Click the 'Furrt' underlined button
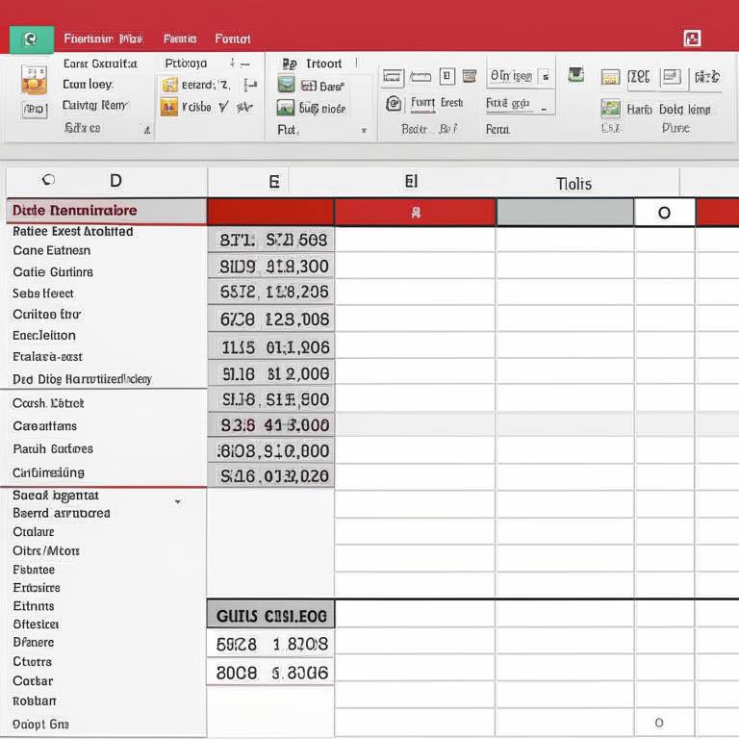 click(x=422, y=103)
